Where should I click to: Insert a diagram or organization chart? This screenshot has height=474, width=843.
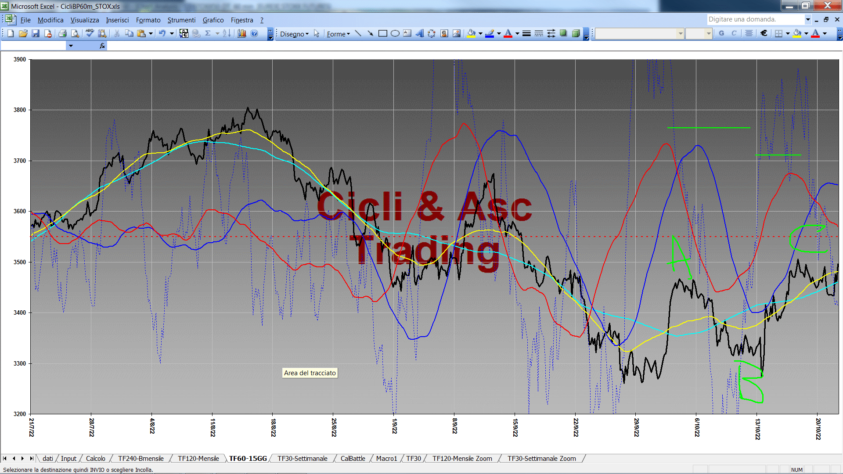pos(432,33)
